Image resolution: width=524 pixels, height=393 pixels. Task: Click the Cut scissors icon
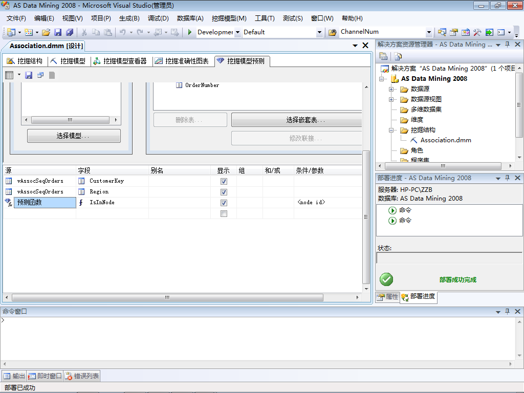[x=84, y=32]
